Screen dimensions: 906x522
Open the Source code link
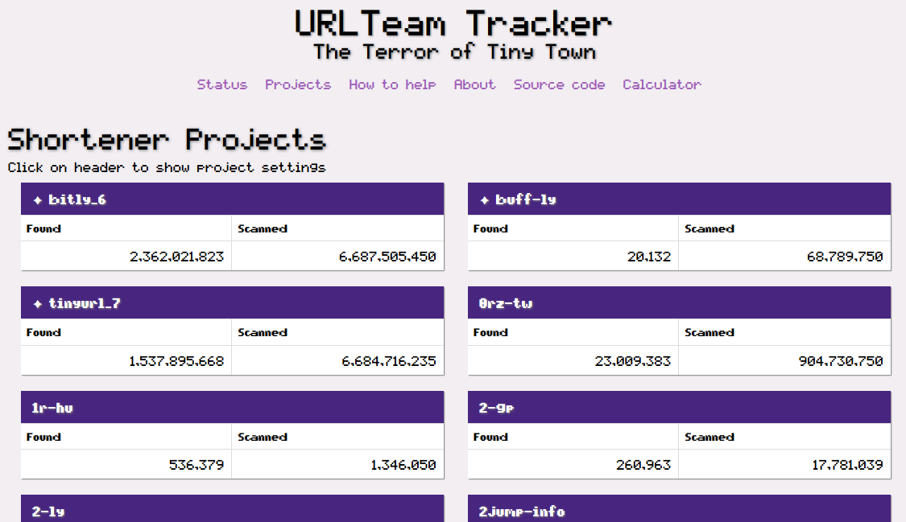pos(560,84)
